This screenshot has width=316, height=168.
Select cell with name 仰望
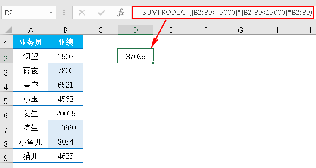31,56
